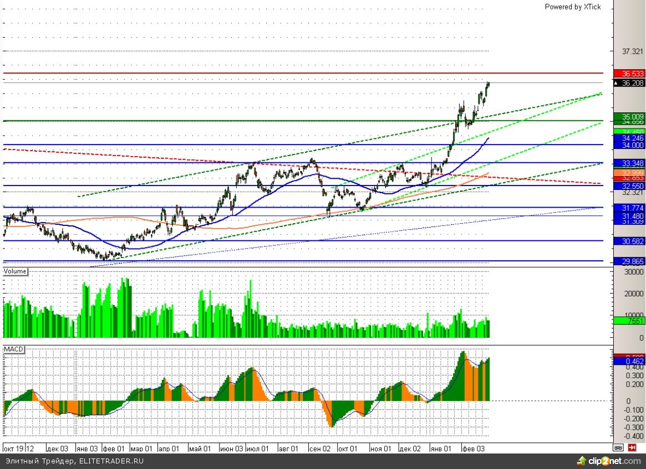Click the green 35.009 price level tag

629,117
